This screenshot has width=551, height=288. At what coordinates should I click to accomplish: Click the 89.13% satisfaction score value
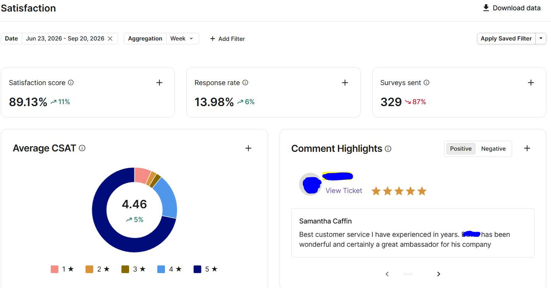coord(28,102)
